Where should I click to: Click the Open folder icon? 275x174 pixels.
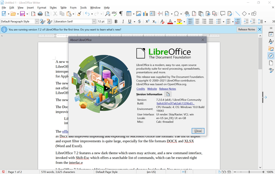click(13, 14)
